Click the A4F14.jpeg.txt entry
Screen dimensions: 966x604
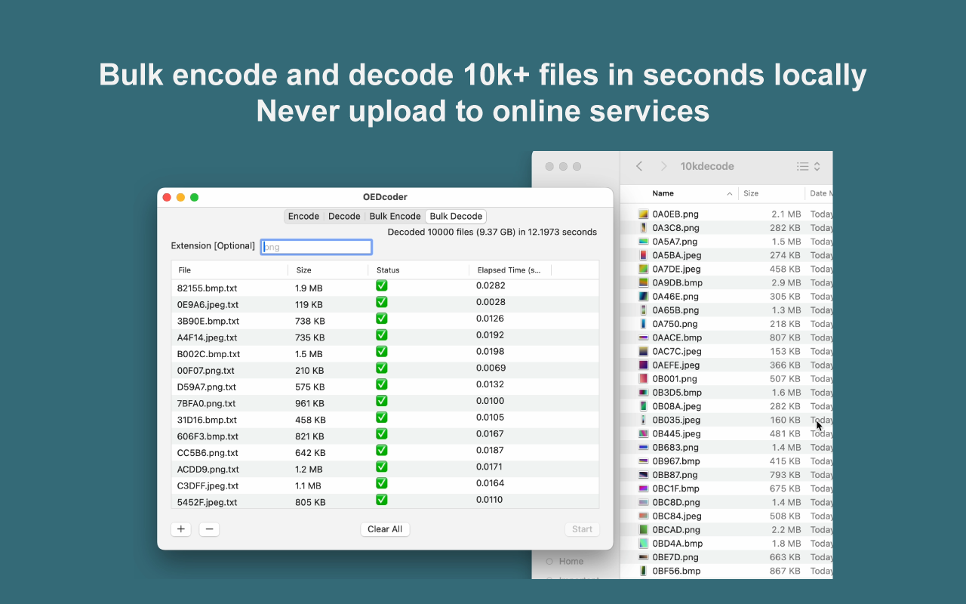[x=386, y=337]
